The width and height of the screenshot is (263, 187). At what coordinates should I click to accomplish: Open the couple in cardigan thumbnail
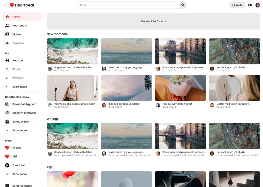click(234, 88)
